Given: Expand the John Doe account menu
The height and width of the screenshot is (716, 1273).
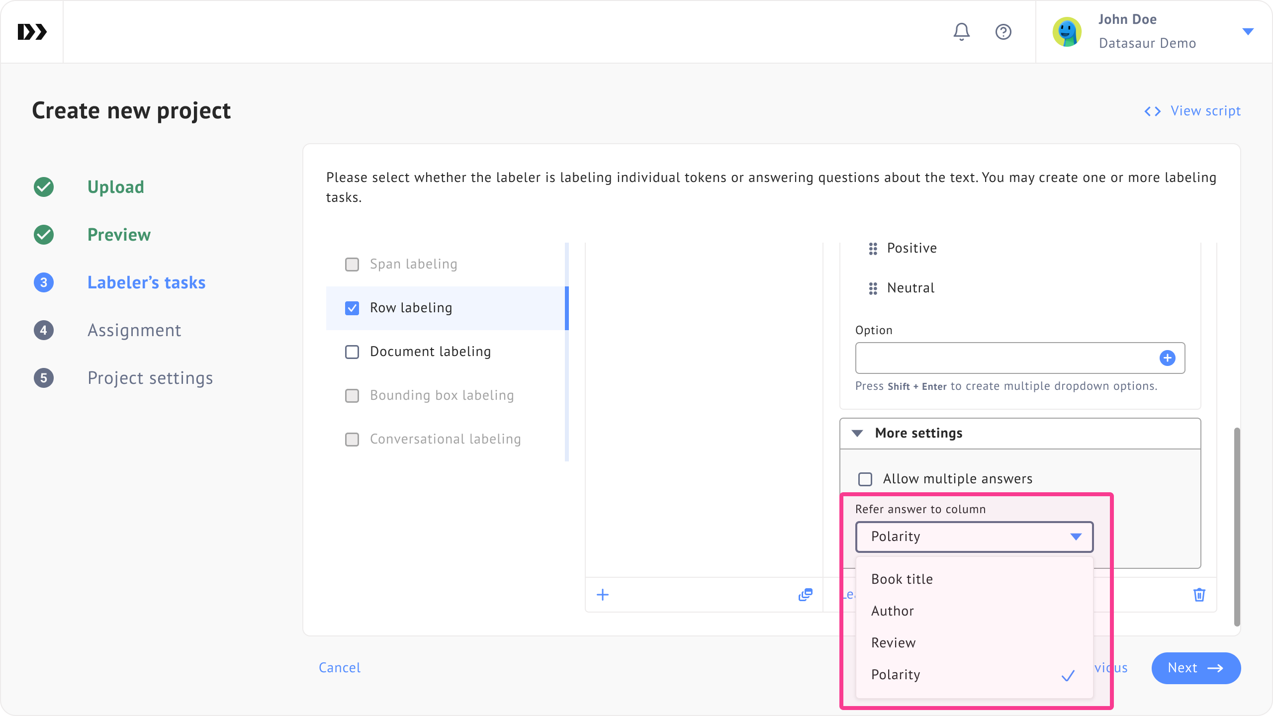Looking at the screenshot, I should click(1248, 32).
